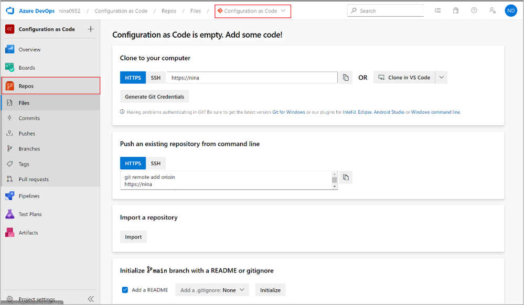Screen dimensions: 524x305
Task: Click the clone URL field
Action: (x=252, y=78)
